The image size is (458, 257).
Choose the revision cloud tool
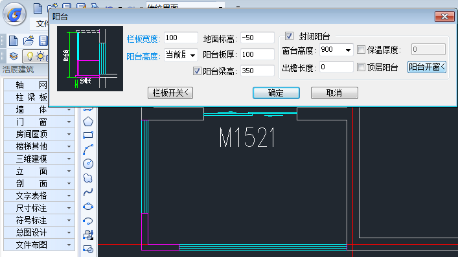click(x=88, y=178)
